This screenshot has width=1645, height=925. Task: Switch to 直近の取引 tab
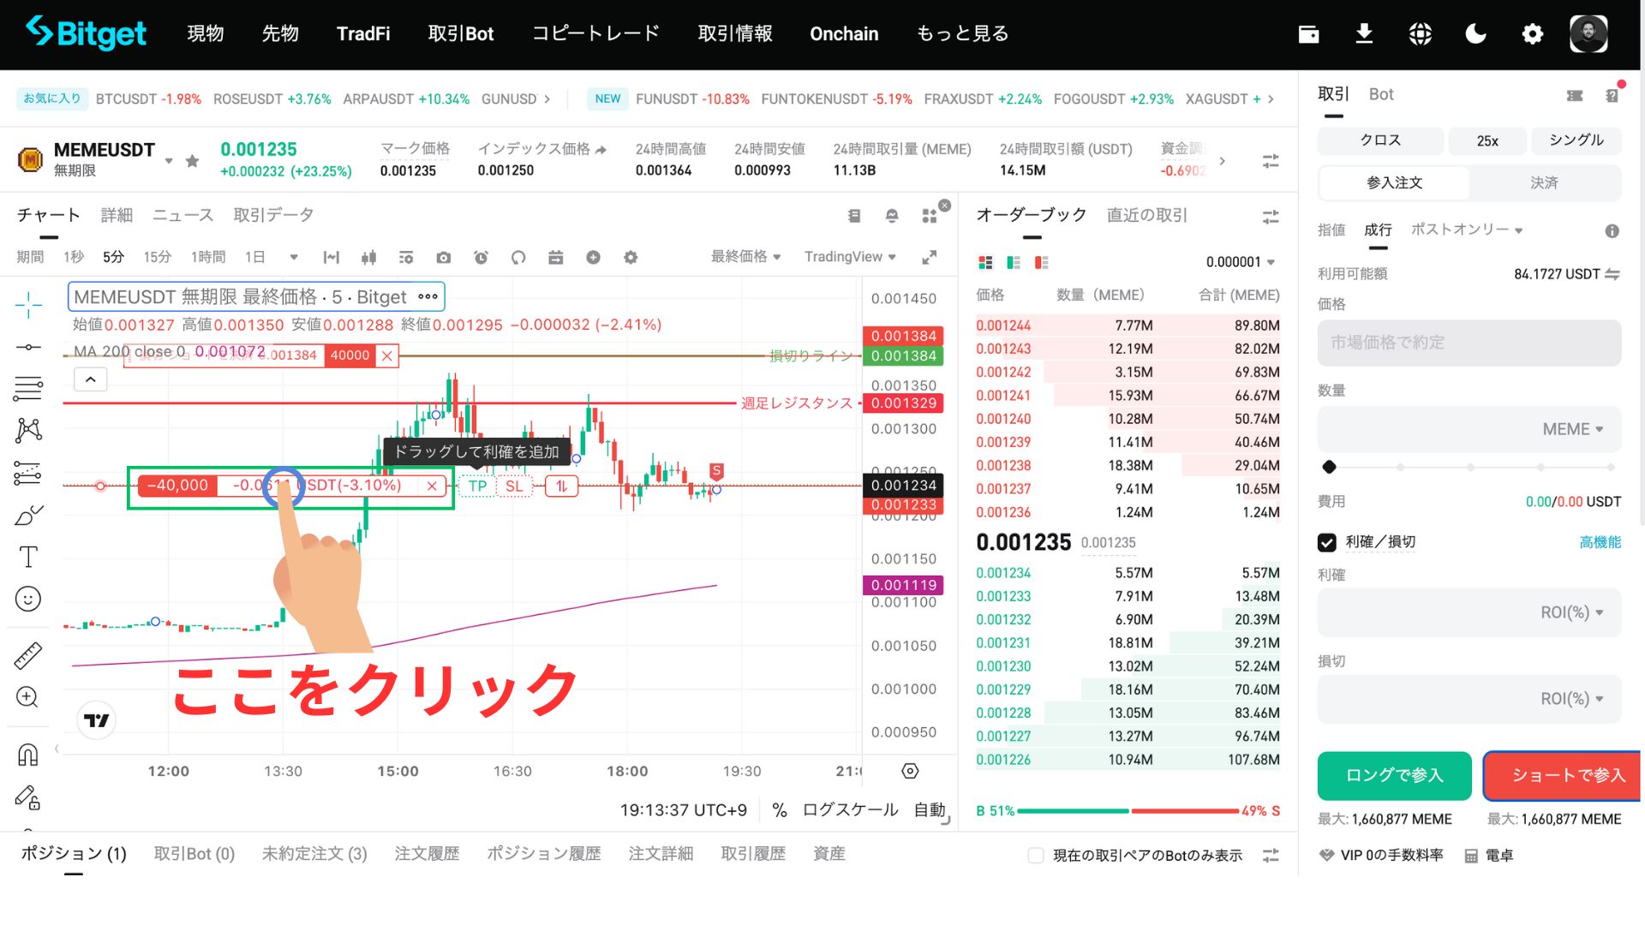pos(1146,215)
